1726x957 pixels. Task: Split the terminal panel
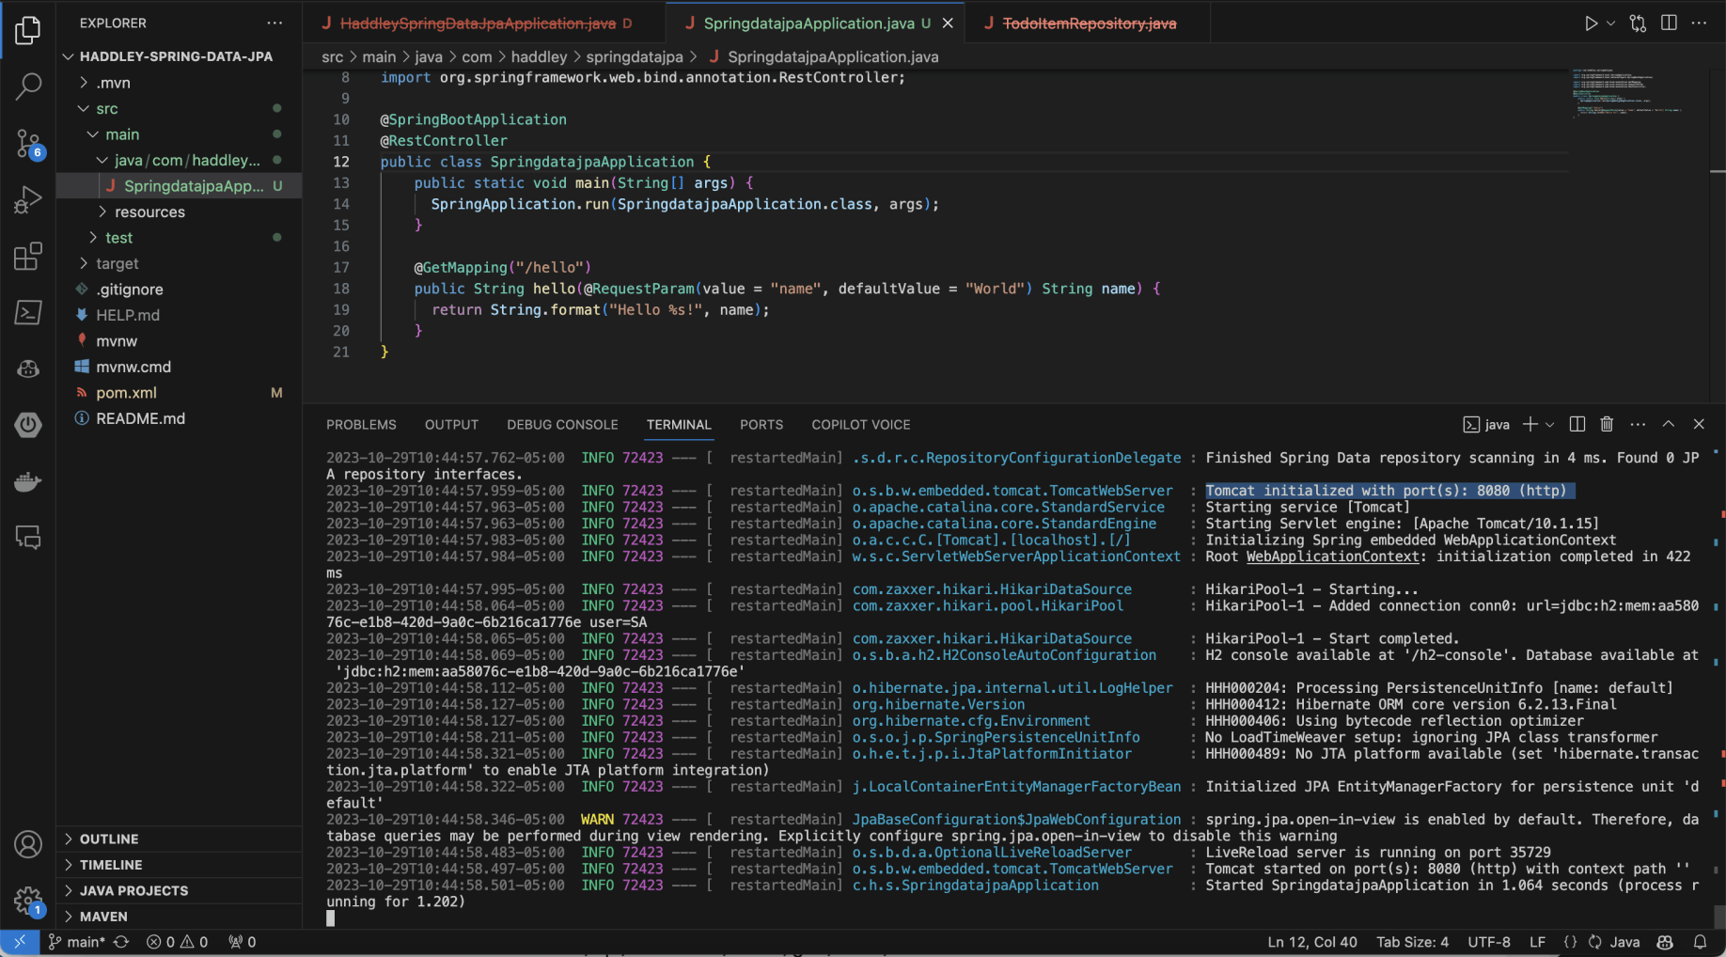pos(1577,425)
